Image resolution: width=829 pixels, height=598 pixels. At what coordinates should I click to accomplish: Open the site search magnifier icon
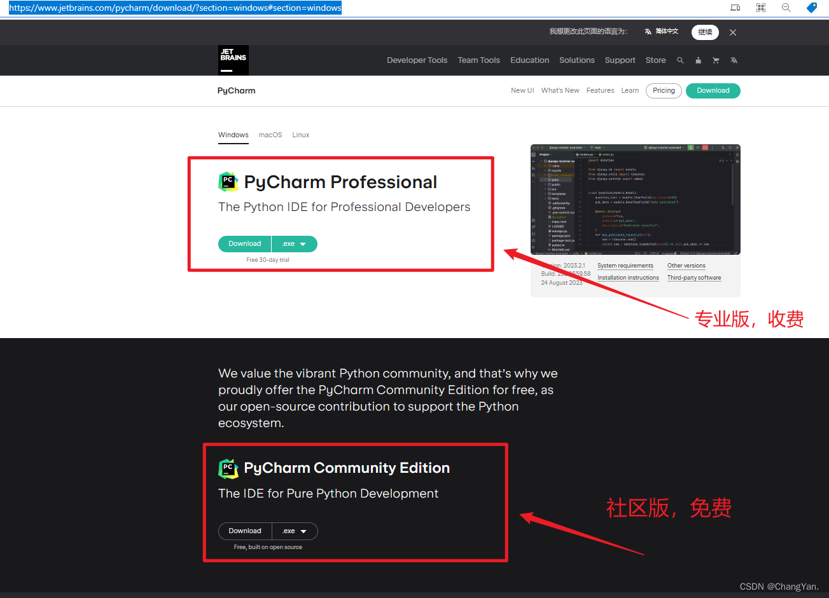click(680, 60)
